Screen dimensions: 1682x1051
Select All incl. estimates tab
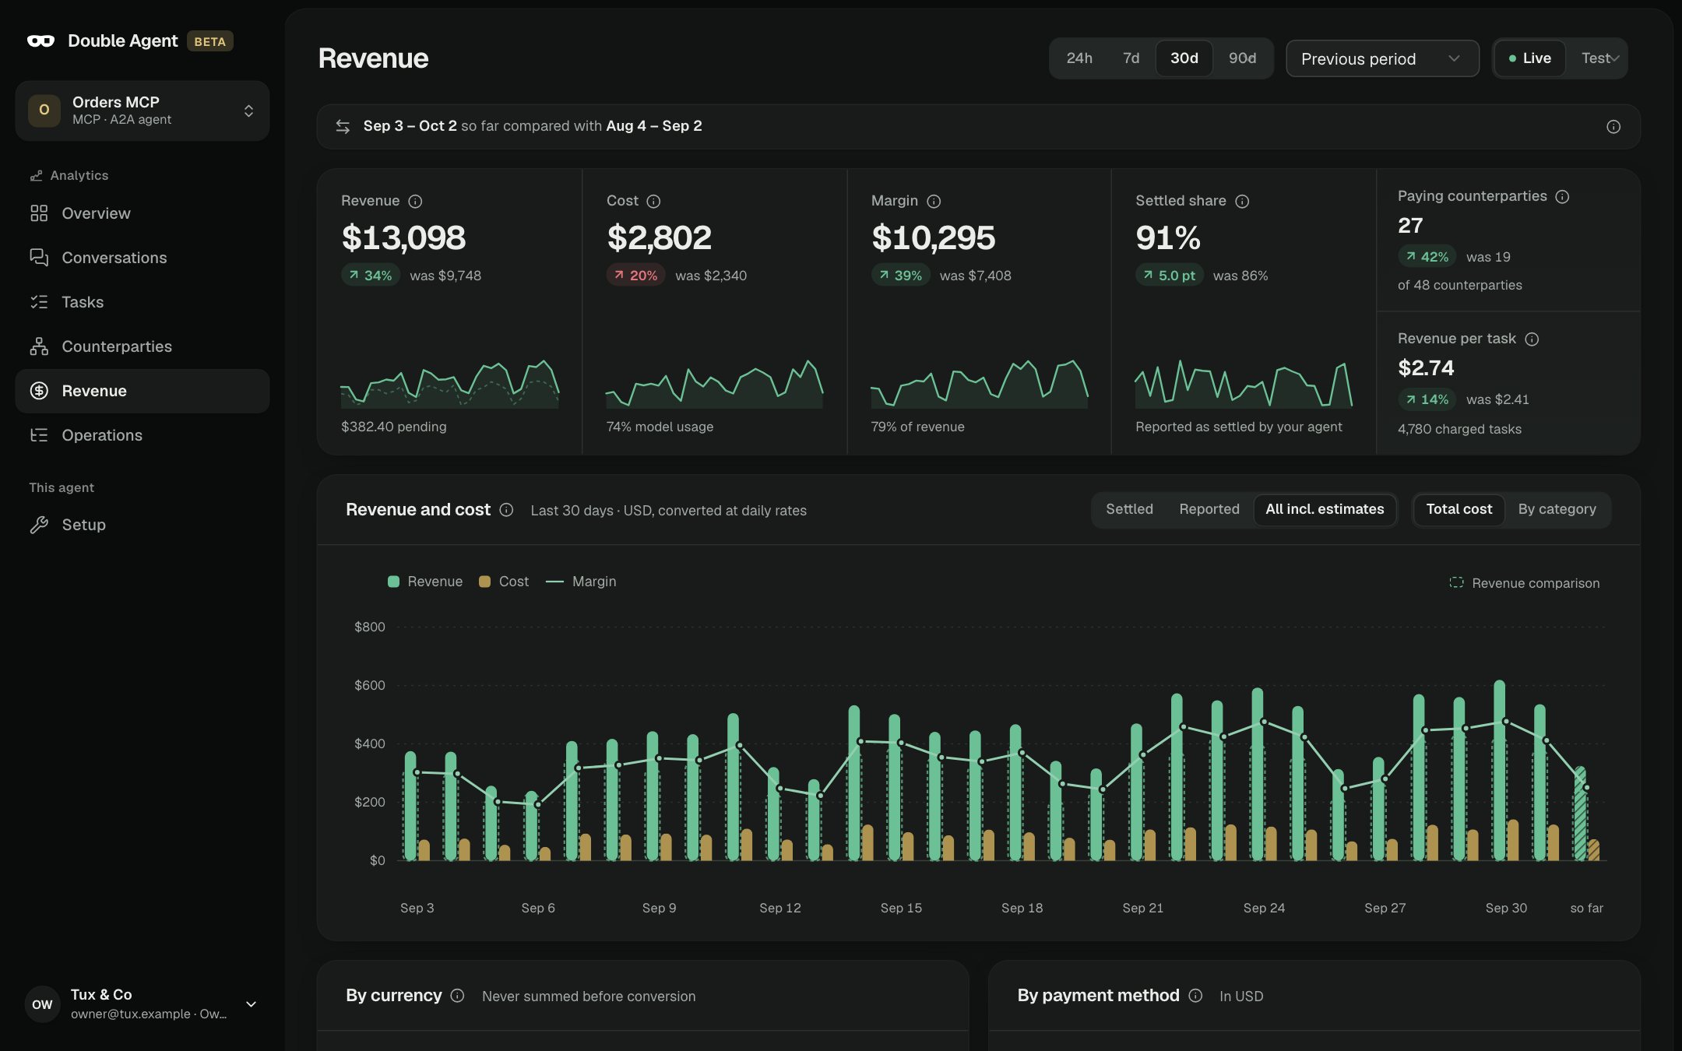point(1325,509)
